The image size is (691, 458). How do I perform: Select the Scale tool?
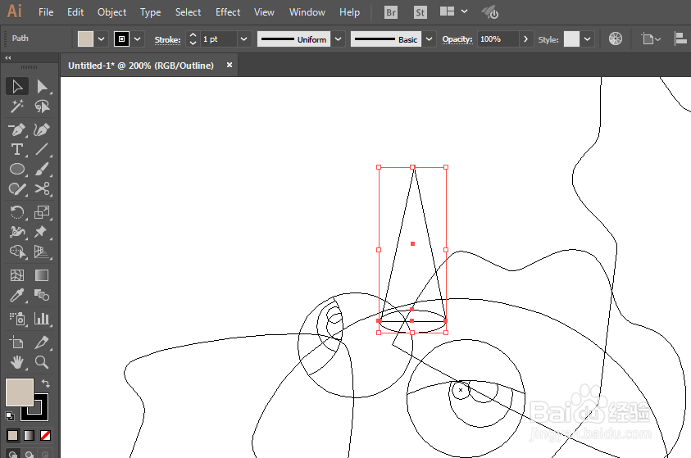(x=42, y=212)
